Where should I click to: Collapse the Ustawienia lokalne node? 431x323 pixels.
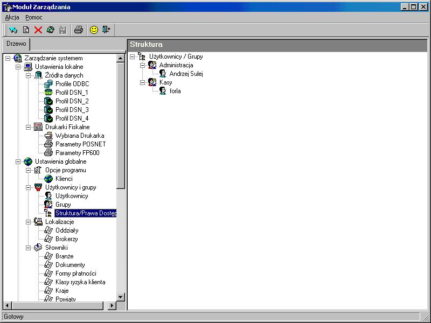tap(18, 67)
